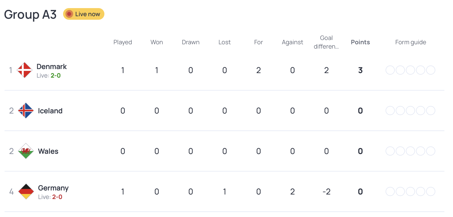Click Germany's last form guide circle
This screenshot has height=217, width=453.
click(430, 191)
